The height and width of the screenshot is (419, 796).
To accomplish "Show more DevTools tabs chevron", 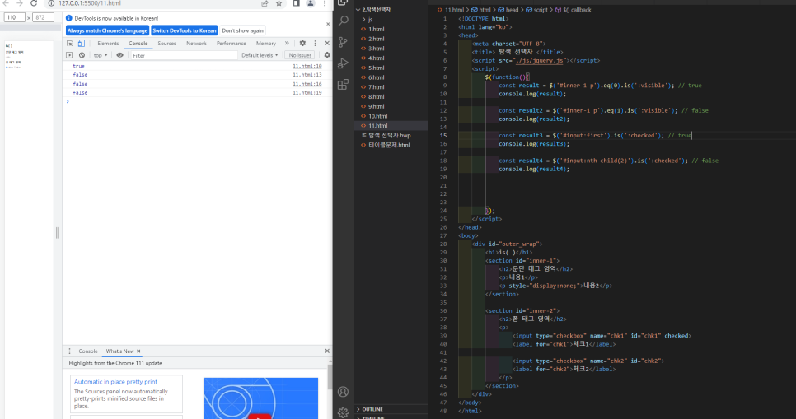I will (x=287, y=44).
